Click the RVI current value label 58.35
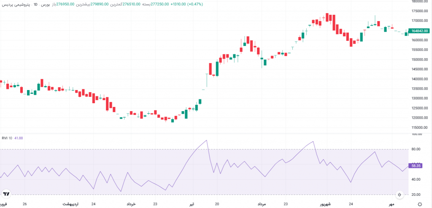 coord(416,166)
